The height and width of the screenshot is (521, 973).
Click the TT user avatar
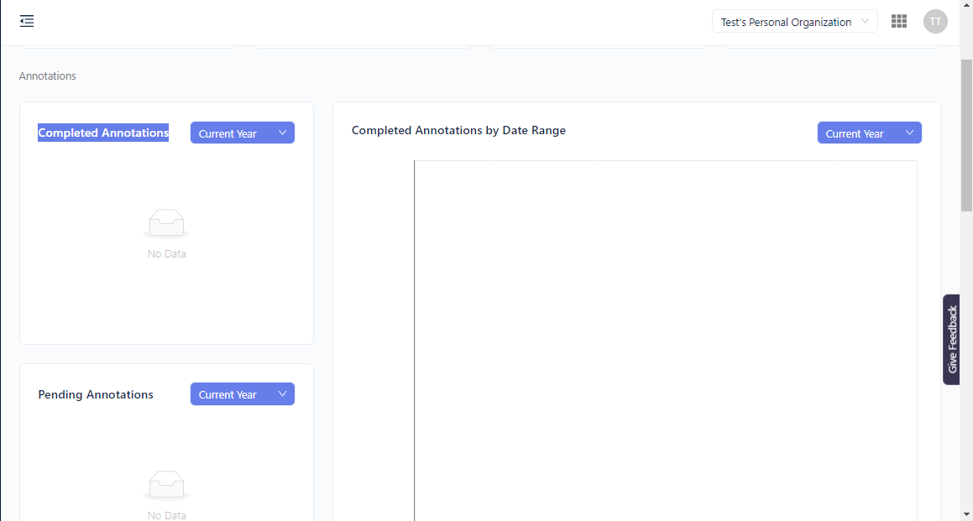[935, 21]
